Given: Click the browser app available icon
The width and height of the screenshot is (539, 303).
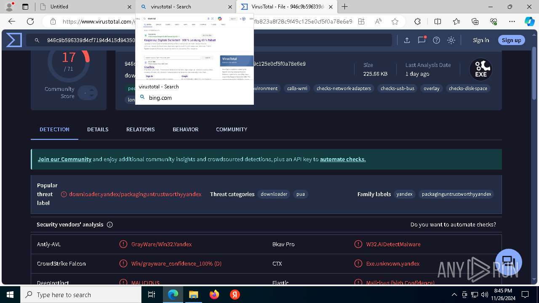Looking at the screenshot, I should click(361, 21).
